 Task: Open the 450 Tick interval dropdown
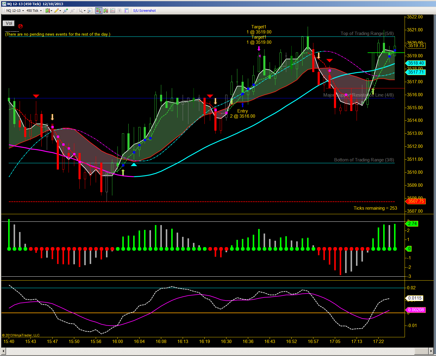pyautogui.click(x=34, y=11)
